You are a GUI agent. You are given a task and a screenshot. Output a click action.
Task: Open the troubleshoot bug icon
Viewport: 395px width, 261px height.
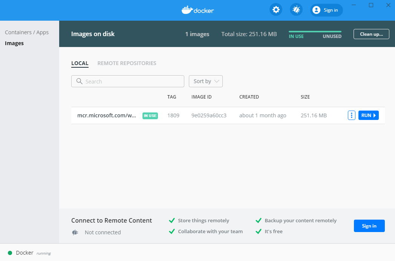(296, 10)
